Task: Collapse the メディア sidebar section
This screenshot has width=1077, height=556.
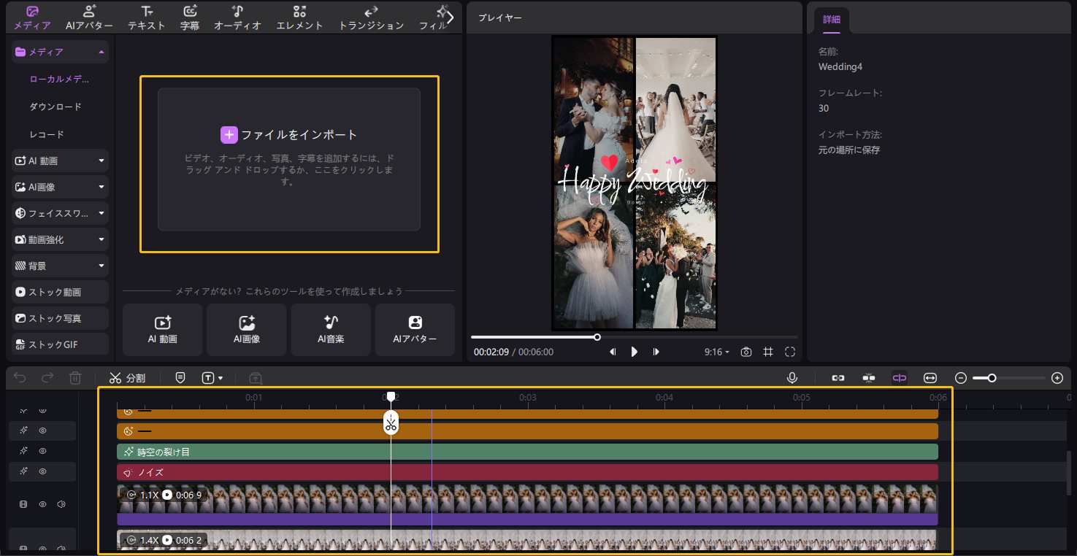Action: [x=101, y=52]
